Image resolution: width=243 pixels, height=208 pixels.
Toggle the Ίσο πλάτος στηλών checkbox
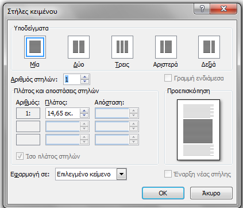pyautogui.click(x=20, y=156)
